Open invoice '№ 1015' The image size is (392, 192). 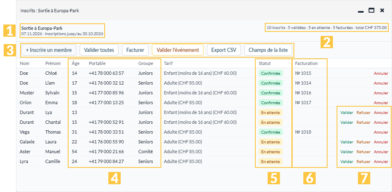tap(303, 73)
